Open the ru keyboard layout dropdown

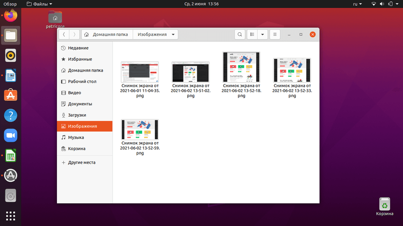(357, 4)
